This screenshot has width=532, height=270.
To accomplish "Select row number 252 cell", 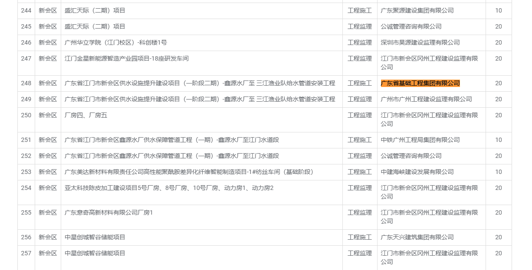I will pos(26,156).
